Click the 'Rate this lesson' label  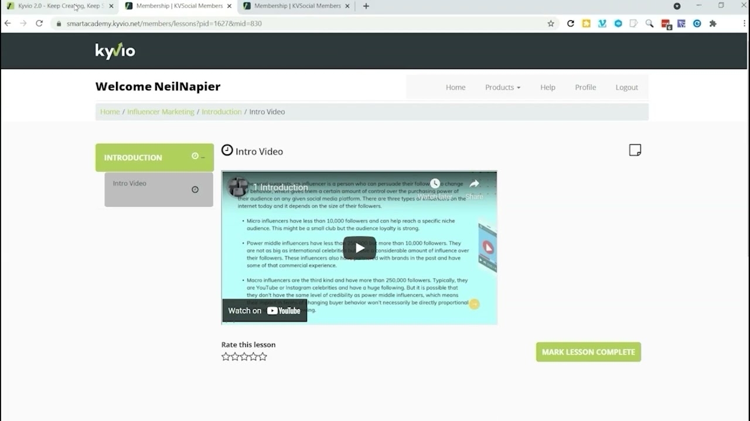[248, 344]
